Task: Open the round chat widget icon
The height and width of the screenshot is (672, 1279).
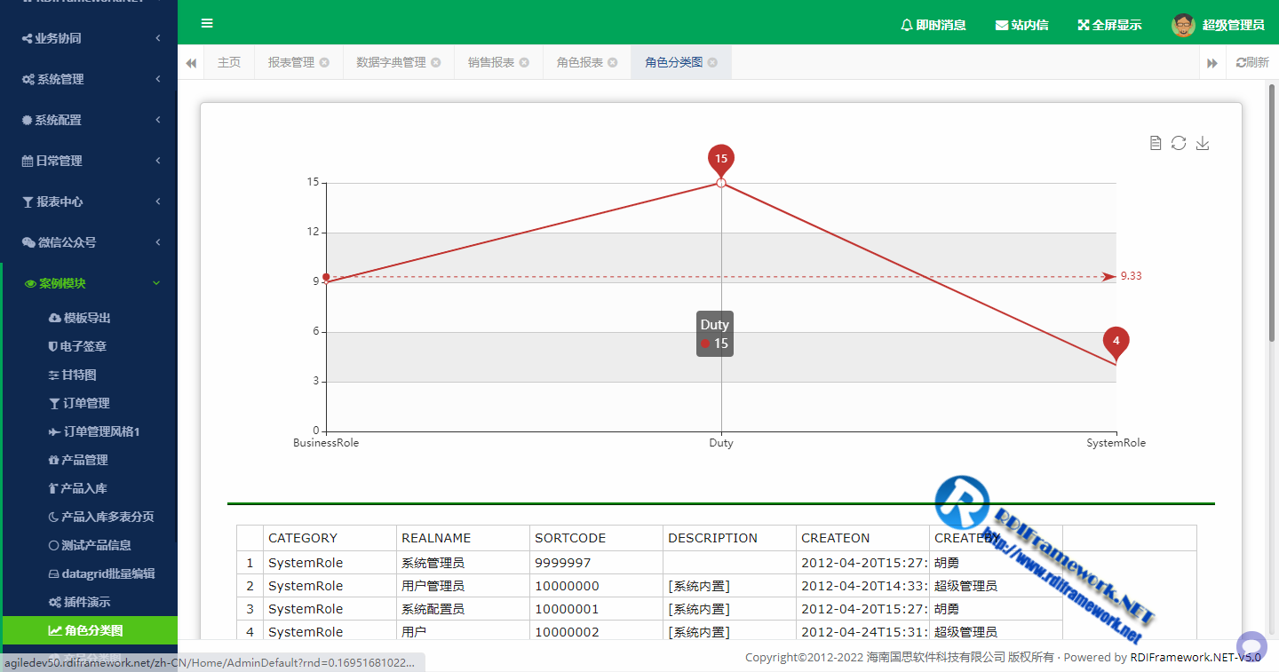Action: (1251, 646)
